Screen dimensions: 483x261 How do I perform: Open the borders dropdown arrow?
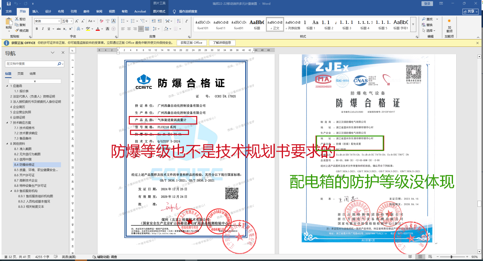180,29
